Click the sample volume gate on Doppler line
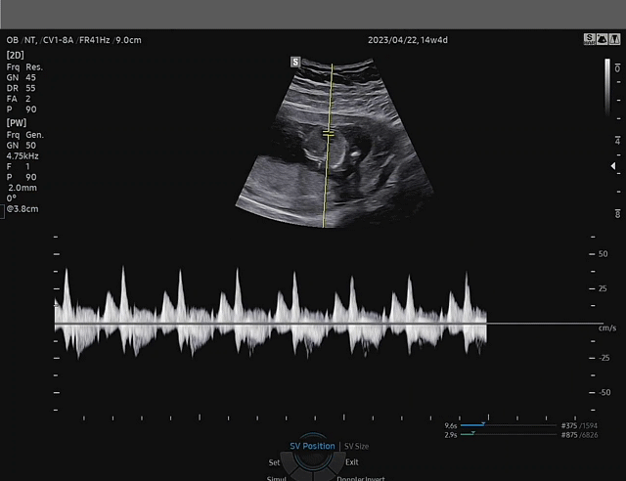 [x=329, y=134]
